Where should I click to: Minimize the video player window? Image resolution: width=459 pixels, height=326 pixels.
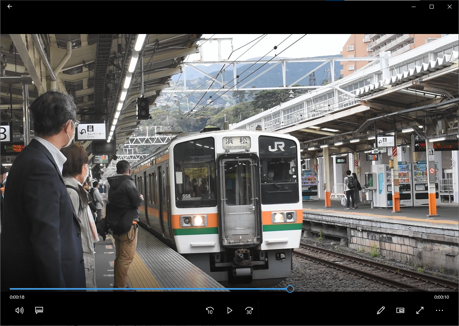[414, 6]
